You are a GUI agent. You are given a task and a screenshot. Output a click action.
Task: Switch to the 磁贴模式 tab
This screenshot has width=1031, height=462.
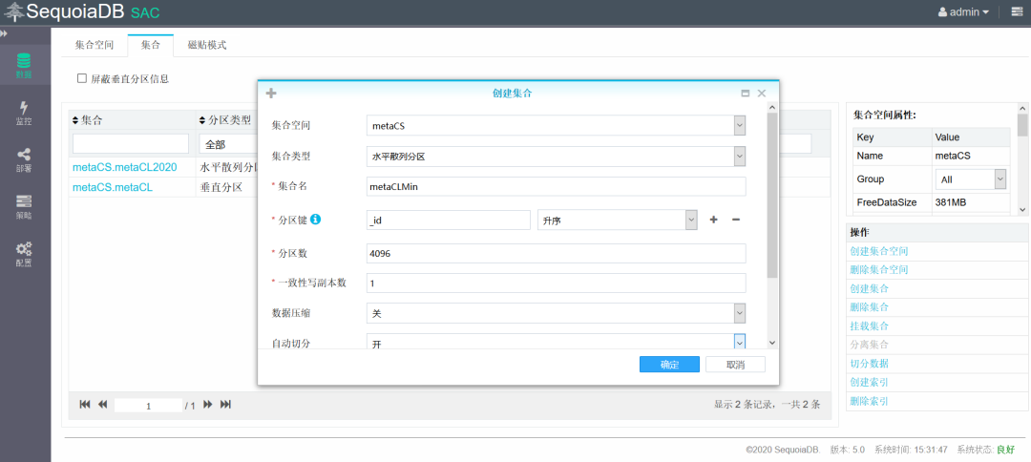coord(207,45)
